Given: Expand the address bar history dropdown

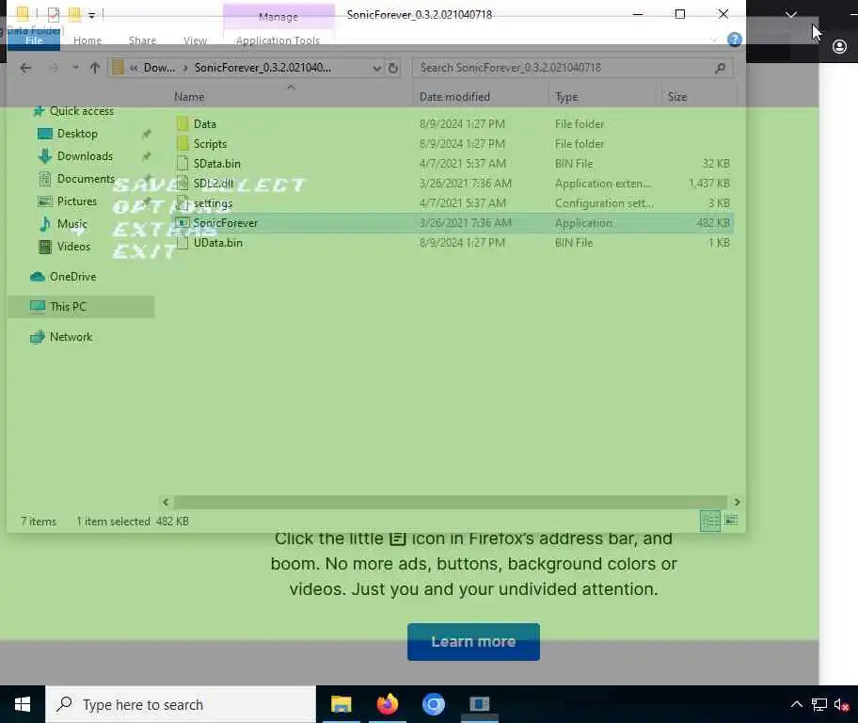Looking at the screenshot, I should click(x=376, y=68).
